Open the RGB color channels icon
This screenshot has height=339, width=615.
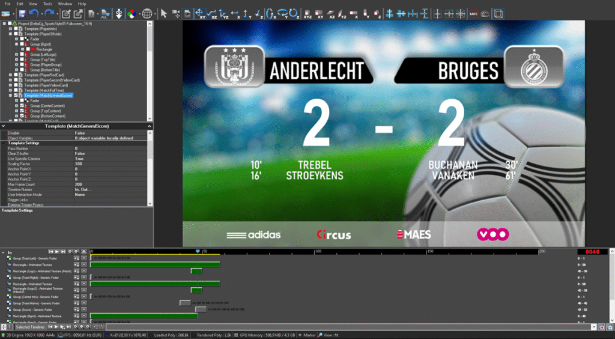tap(132, 13)
